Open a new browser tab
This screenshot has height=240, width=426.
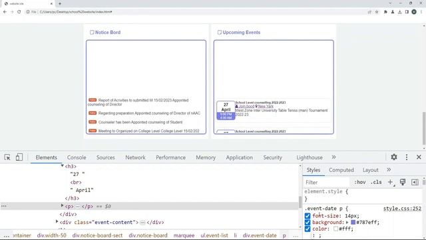(x=60, y=3)
